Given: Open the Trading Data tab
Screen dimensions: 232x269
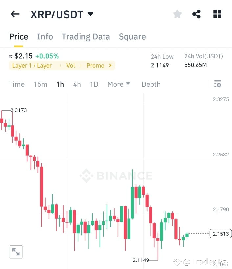Looking at the screenshot, I should (x=86, y=36).
